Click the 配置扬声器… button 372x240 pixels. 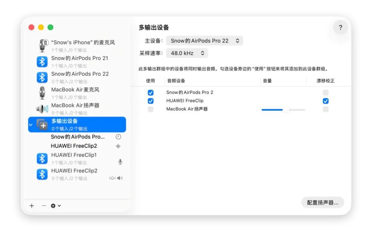click(323, 202)
